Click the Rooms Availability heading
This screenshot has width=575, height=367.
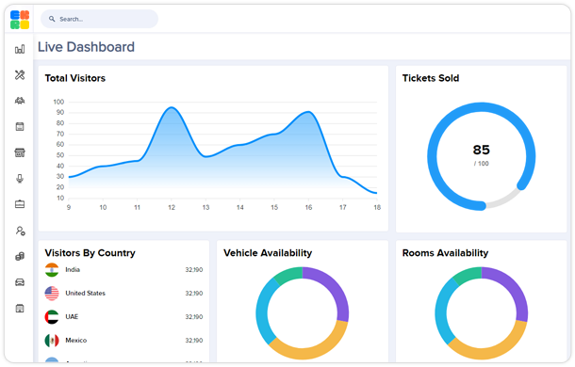445,253
